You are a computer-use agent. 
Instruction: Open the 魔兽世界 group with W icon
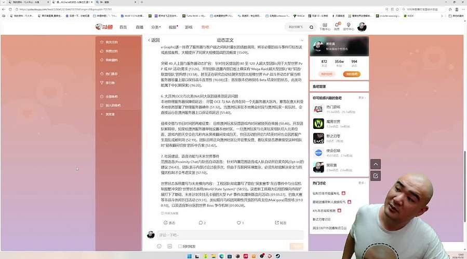pyautogui.click(x=339, y=124)
